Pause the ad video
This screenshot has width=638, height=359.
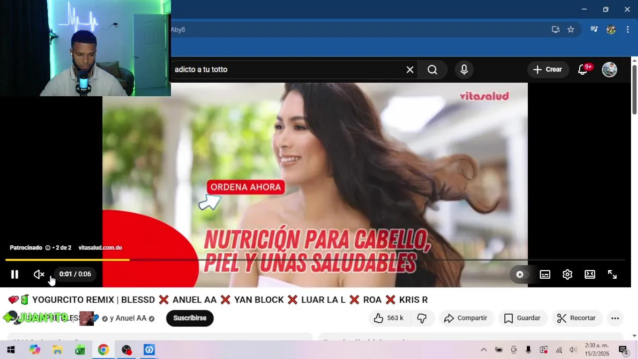[x=14, y=274]
